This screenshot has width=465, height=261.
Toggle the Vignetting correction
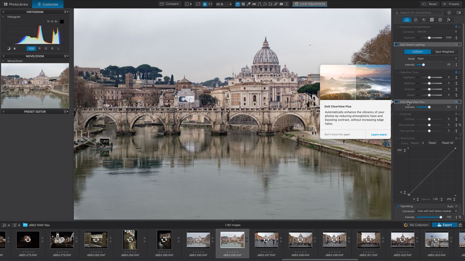click(398, 206)
